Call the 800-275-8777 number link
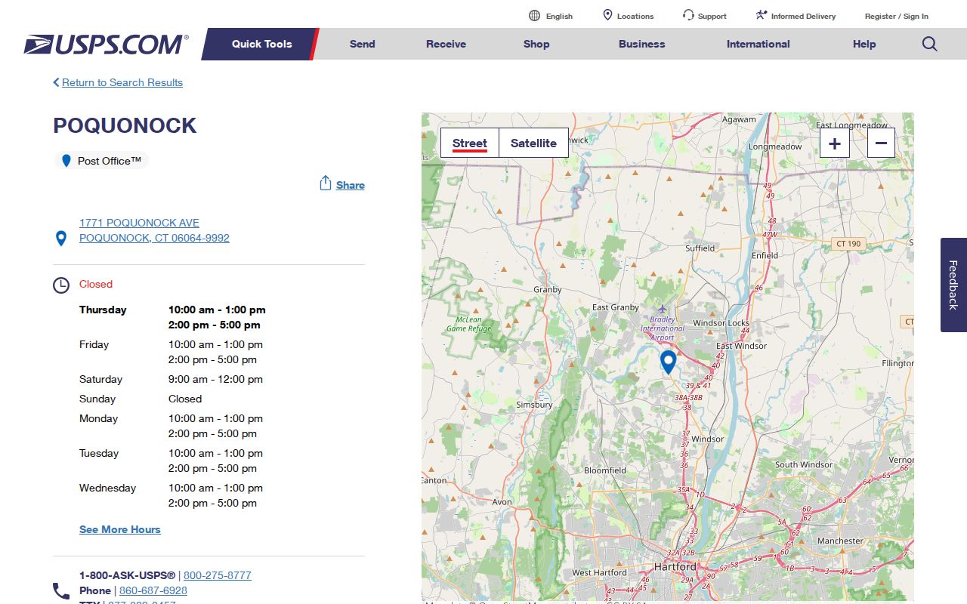 tap(218, 575)
